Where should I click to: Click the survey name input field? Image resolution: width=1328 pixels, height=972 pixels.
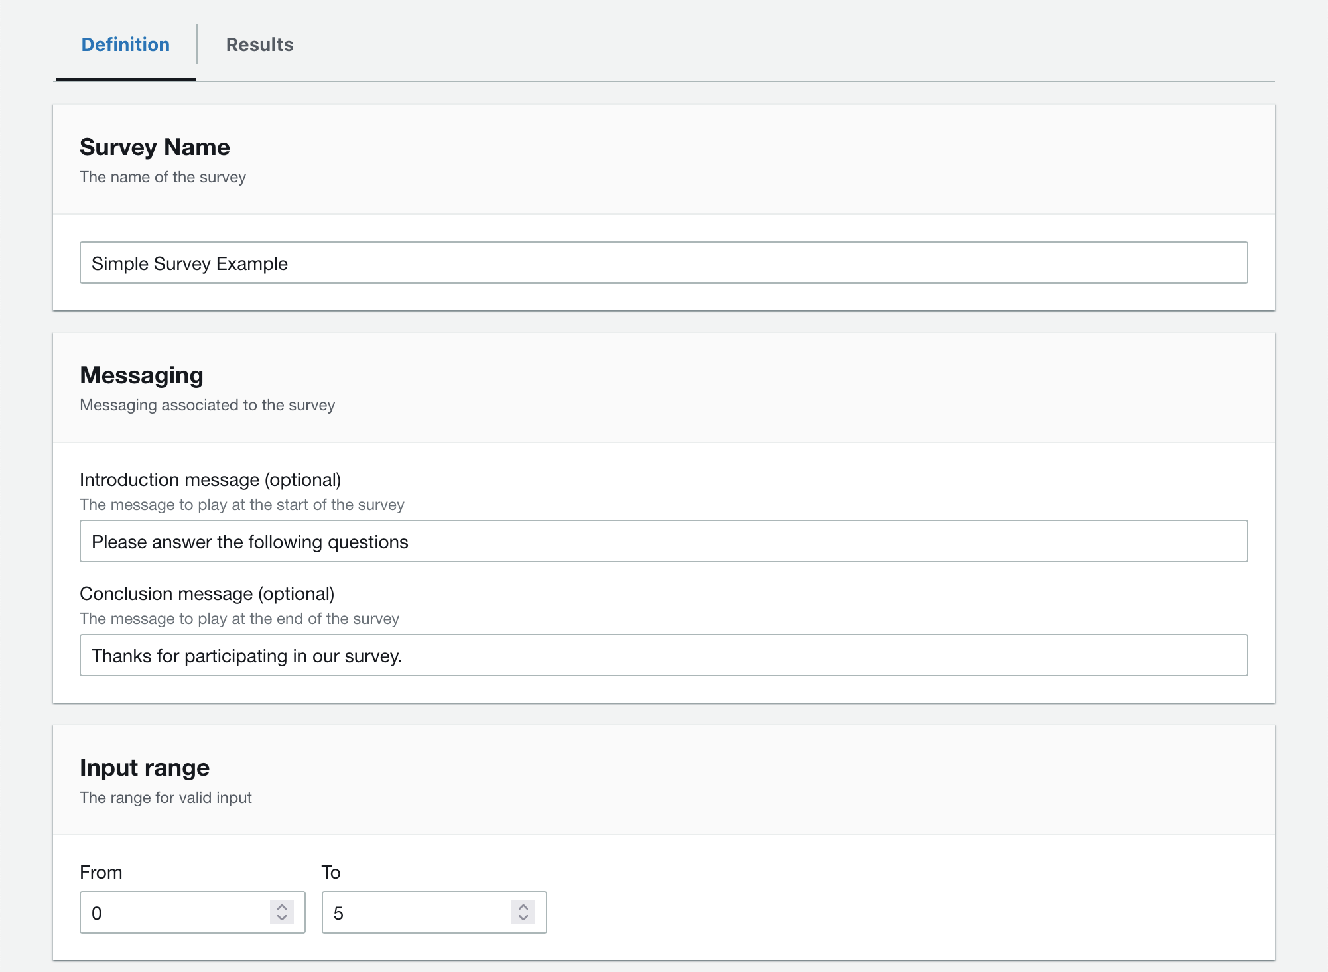click(x=663, y=263)
